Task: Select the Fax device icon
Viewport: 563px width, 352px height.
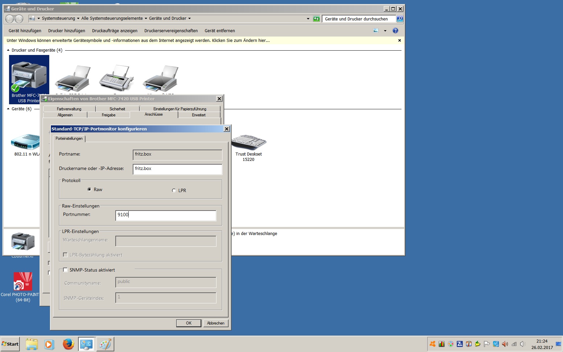Action: point(116,78)
